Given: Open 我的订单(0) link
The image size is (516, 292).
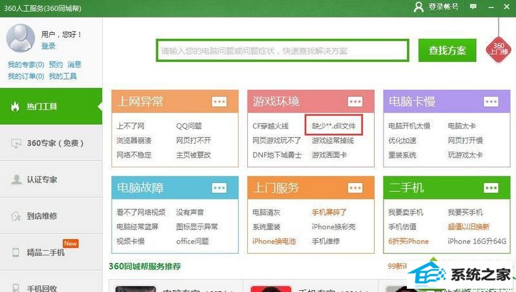Looking at the screenshot, I should (26, 76).
